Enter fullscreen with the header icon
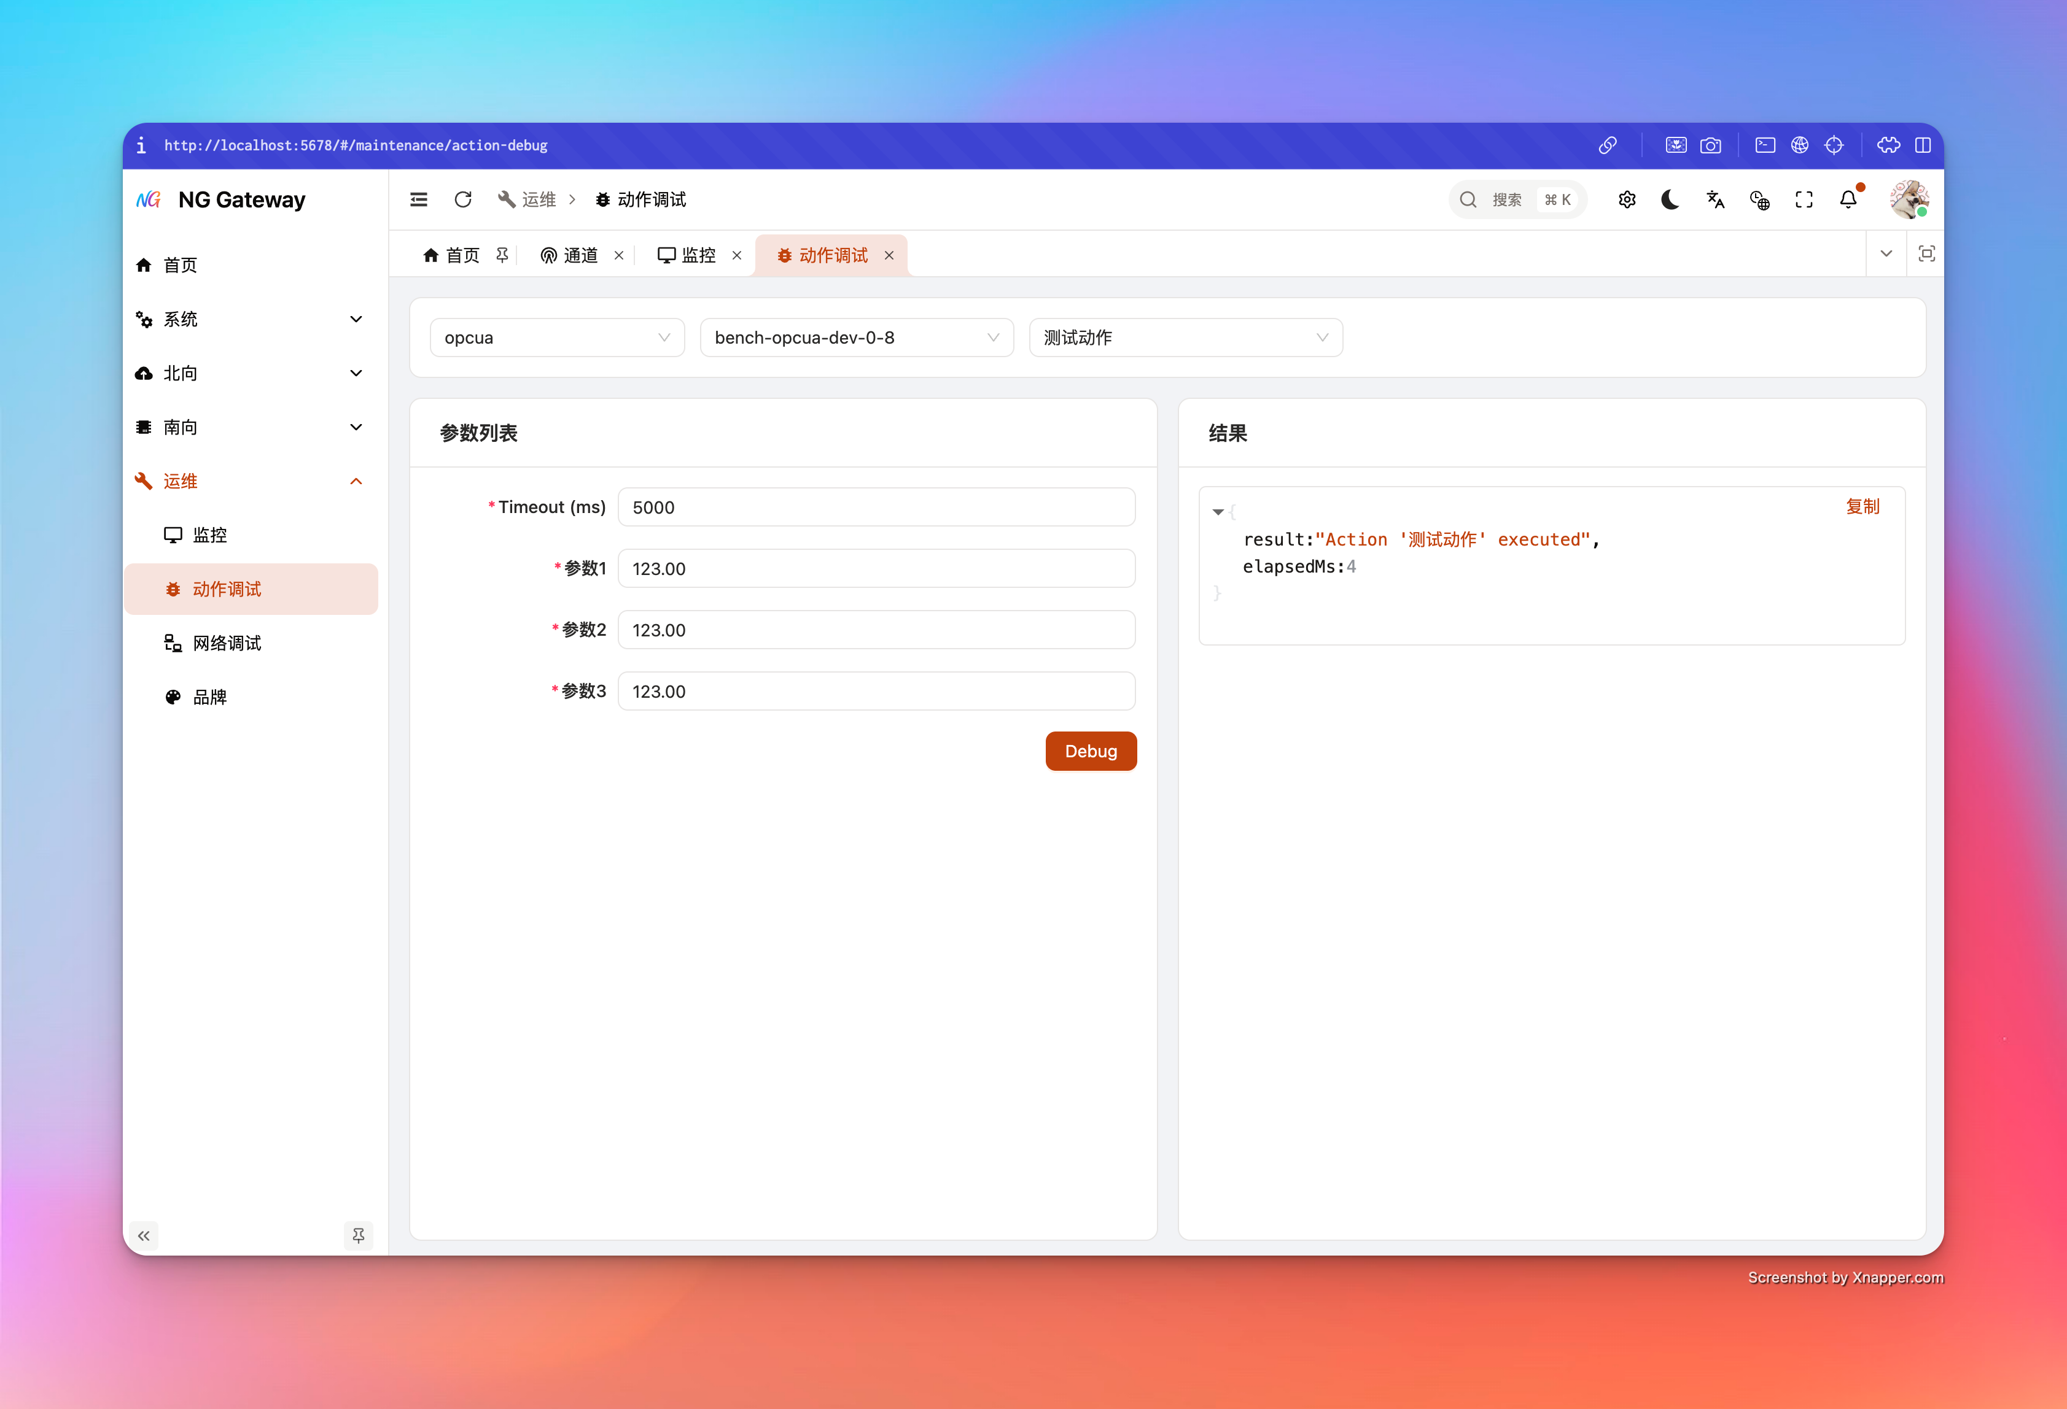The height and width of the screenshot is (1409, 2067). [1803, 199]
